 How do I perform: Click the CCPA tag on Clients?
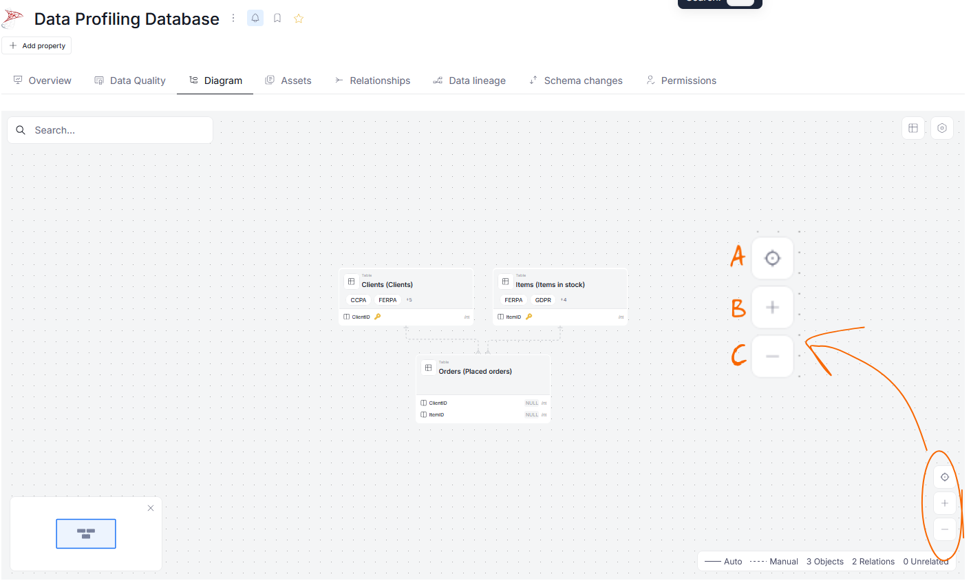click(359, 300)
